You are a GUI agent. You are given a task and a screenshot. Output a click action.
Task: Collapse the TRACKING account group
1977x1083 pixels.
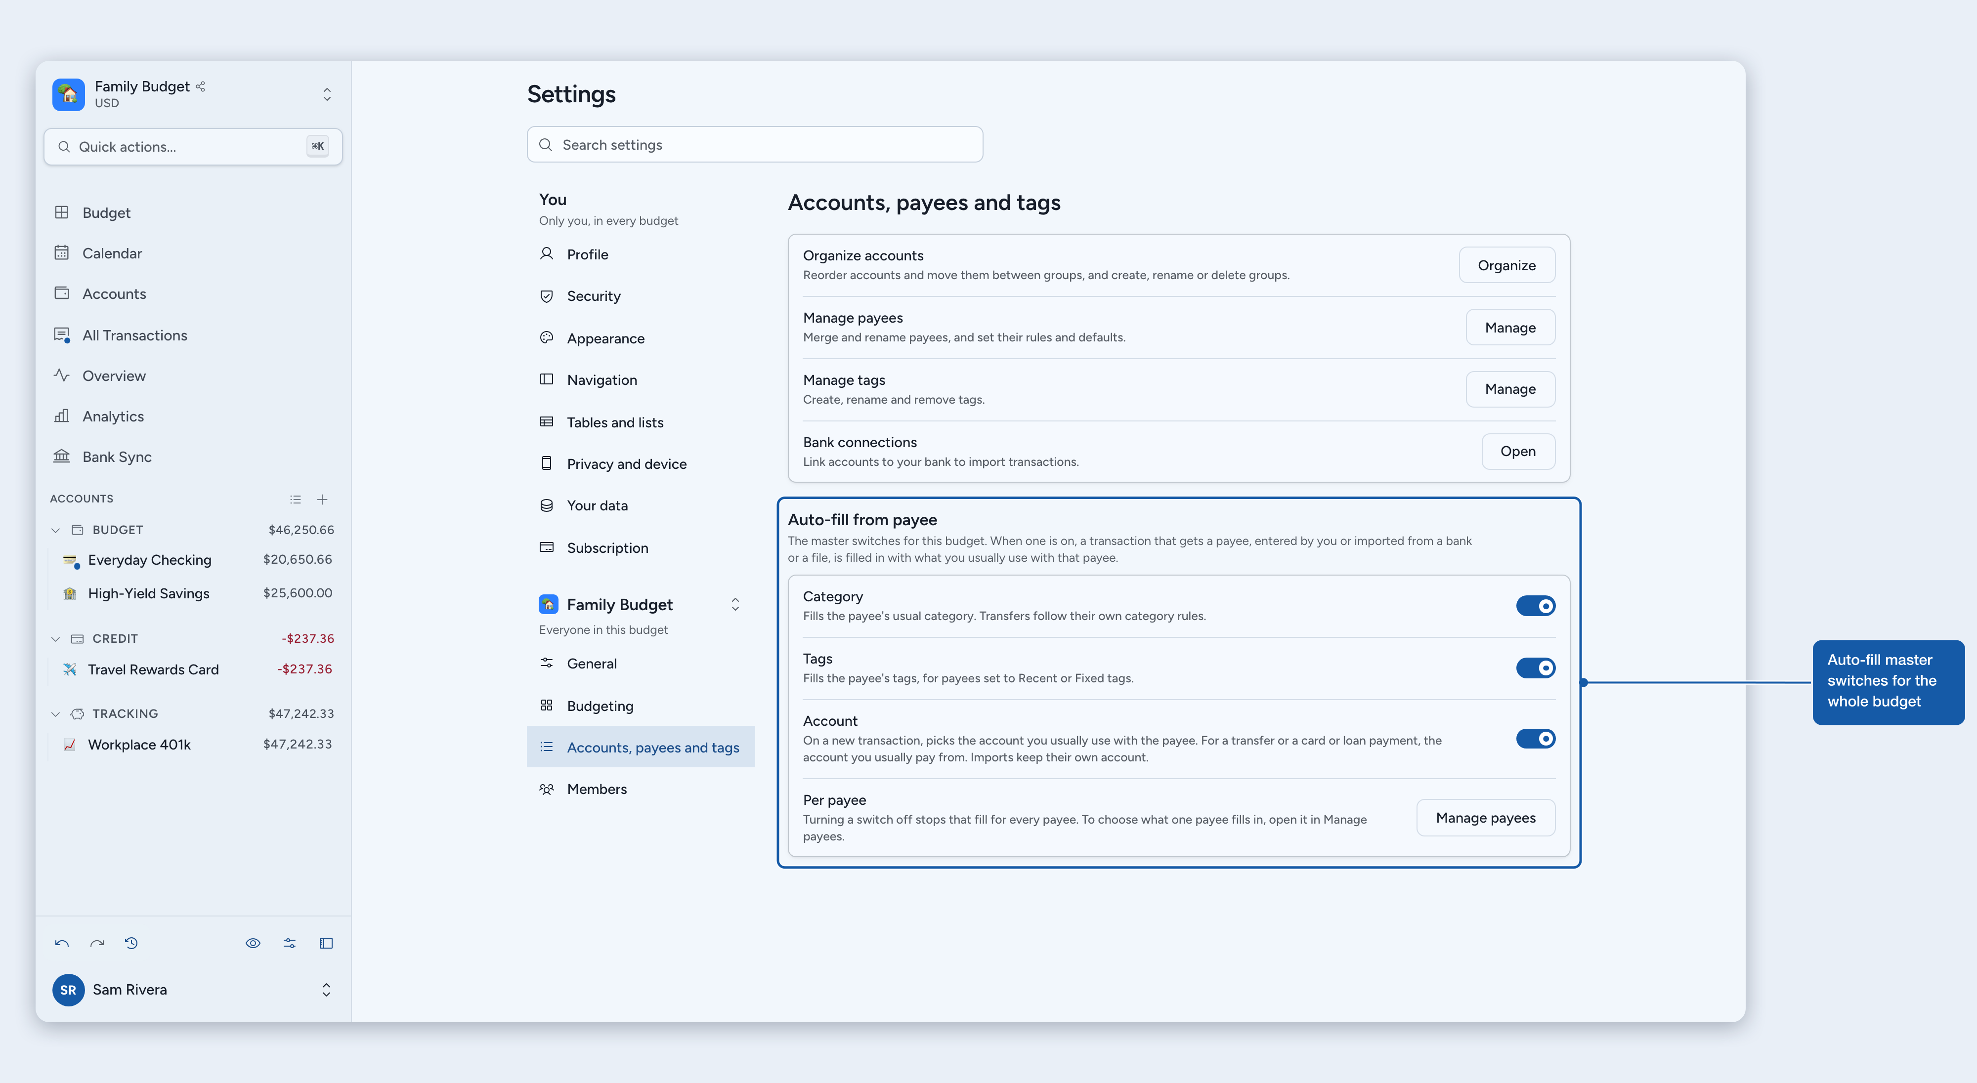click(55, 714)
